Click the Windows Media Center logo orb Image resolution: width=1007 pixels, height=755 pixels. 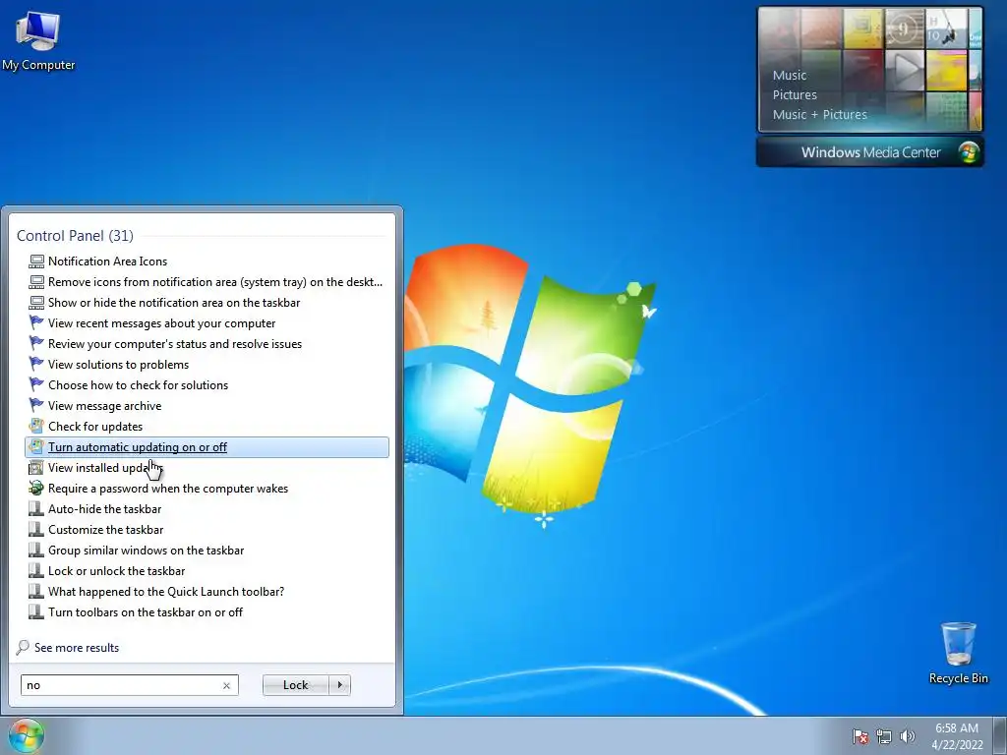click(969, 152)
